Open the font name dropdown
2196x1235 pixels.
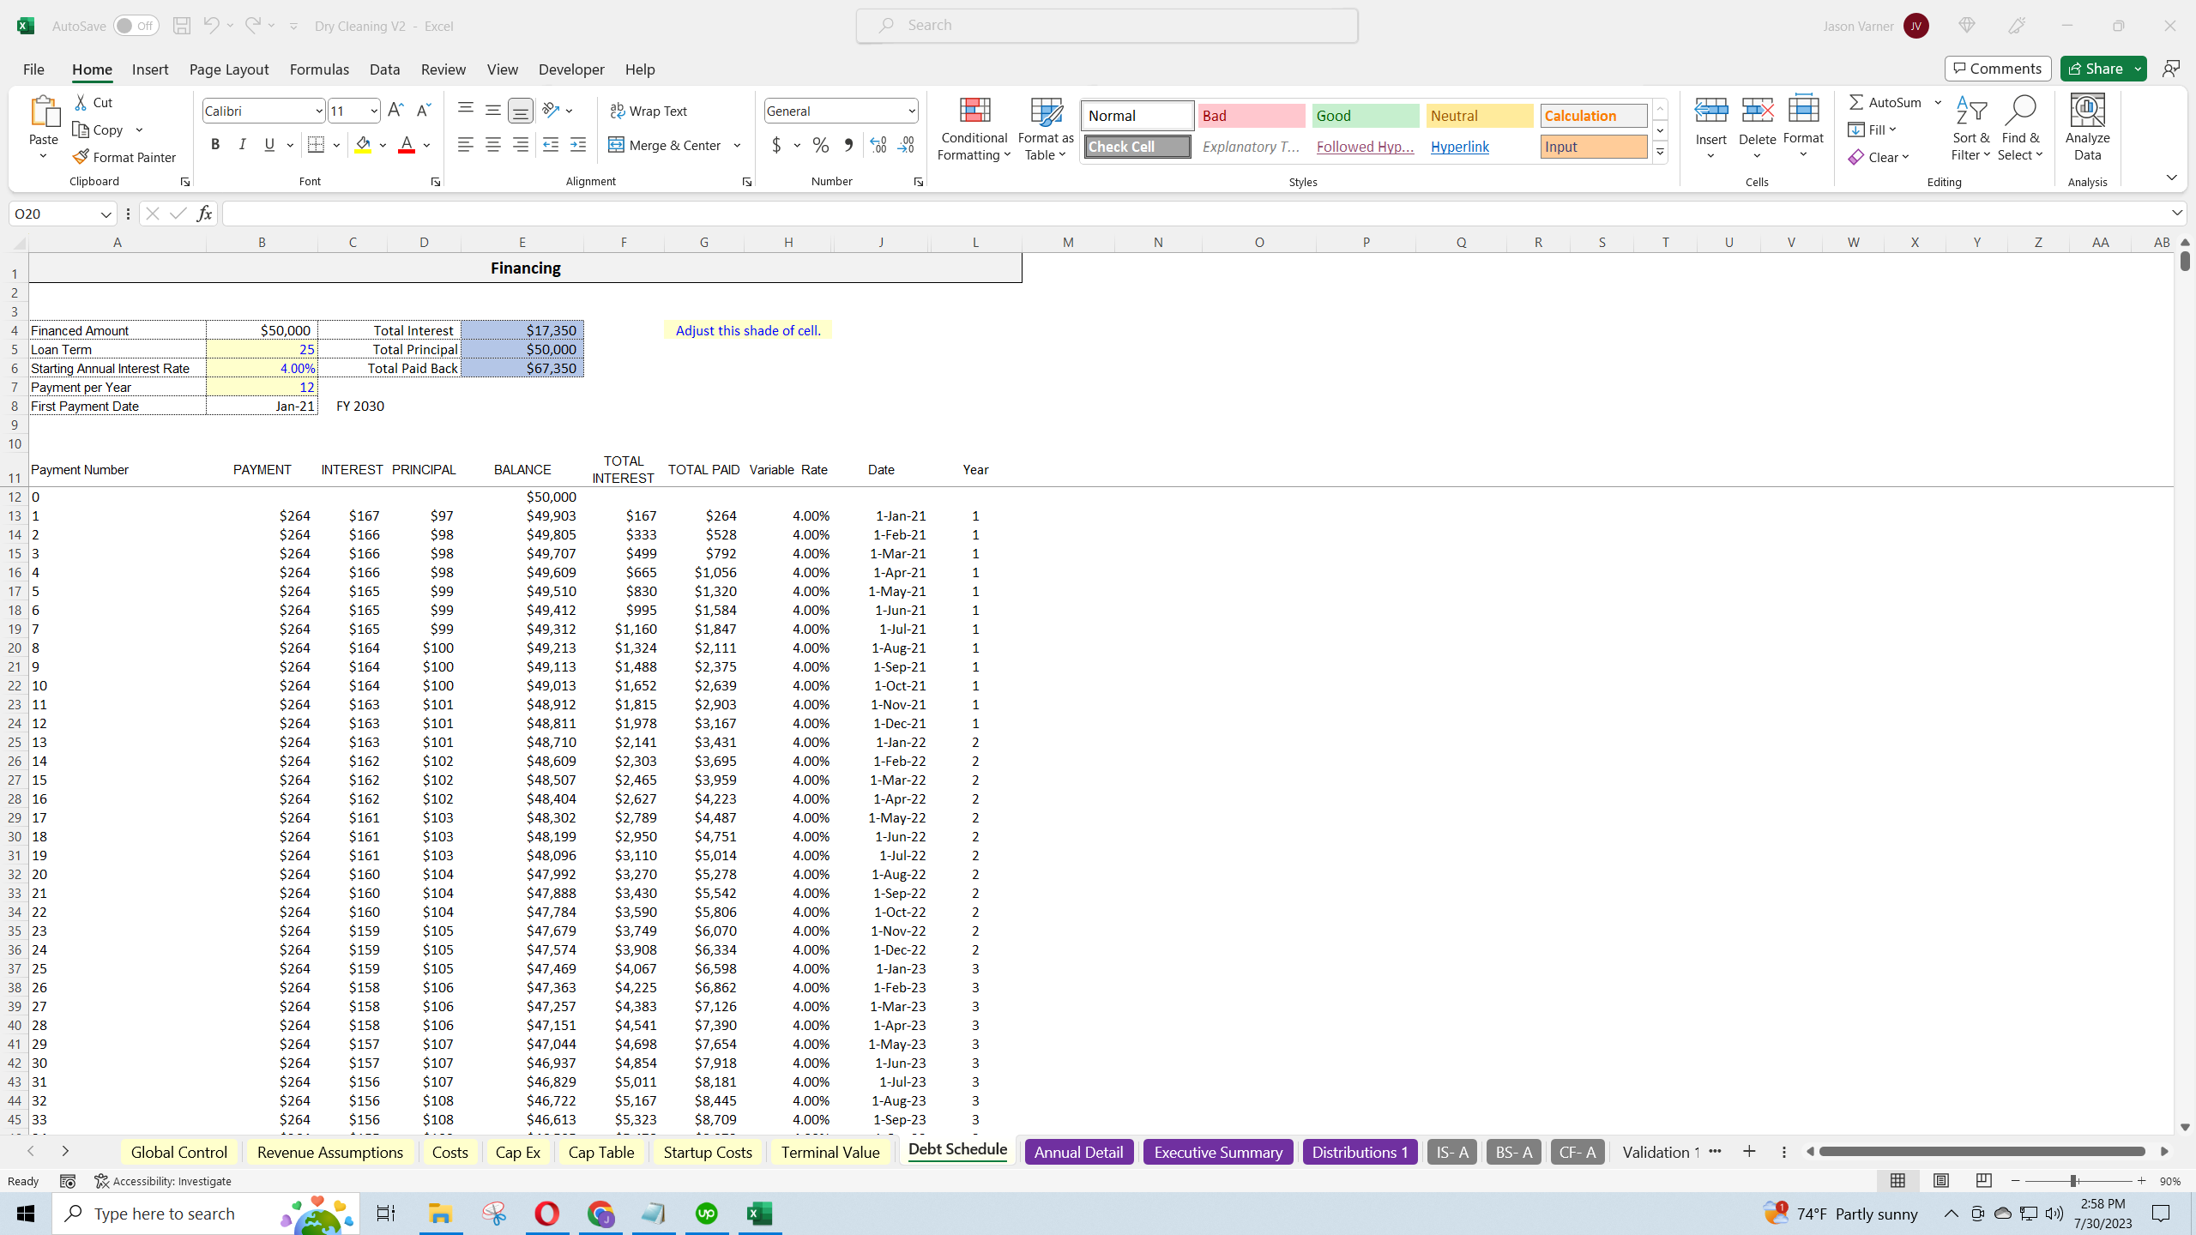click(318, 111)
